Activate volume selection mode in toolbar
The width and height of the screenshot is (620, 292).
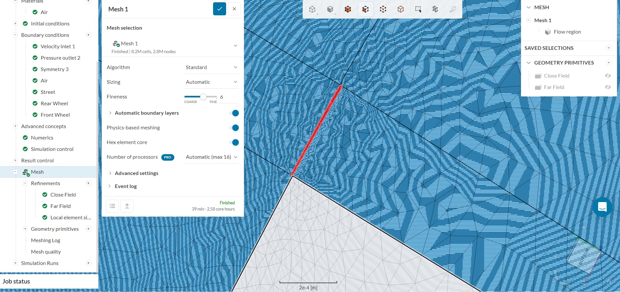[348, 9]
